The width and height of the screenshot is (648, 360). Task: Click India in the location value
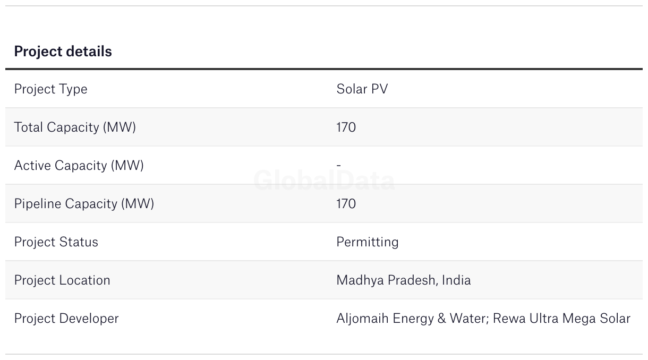tap(456, 280)
